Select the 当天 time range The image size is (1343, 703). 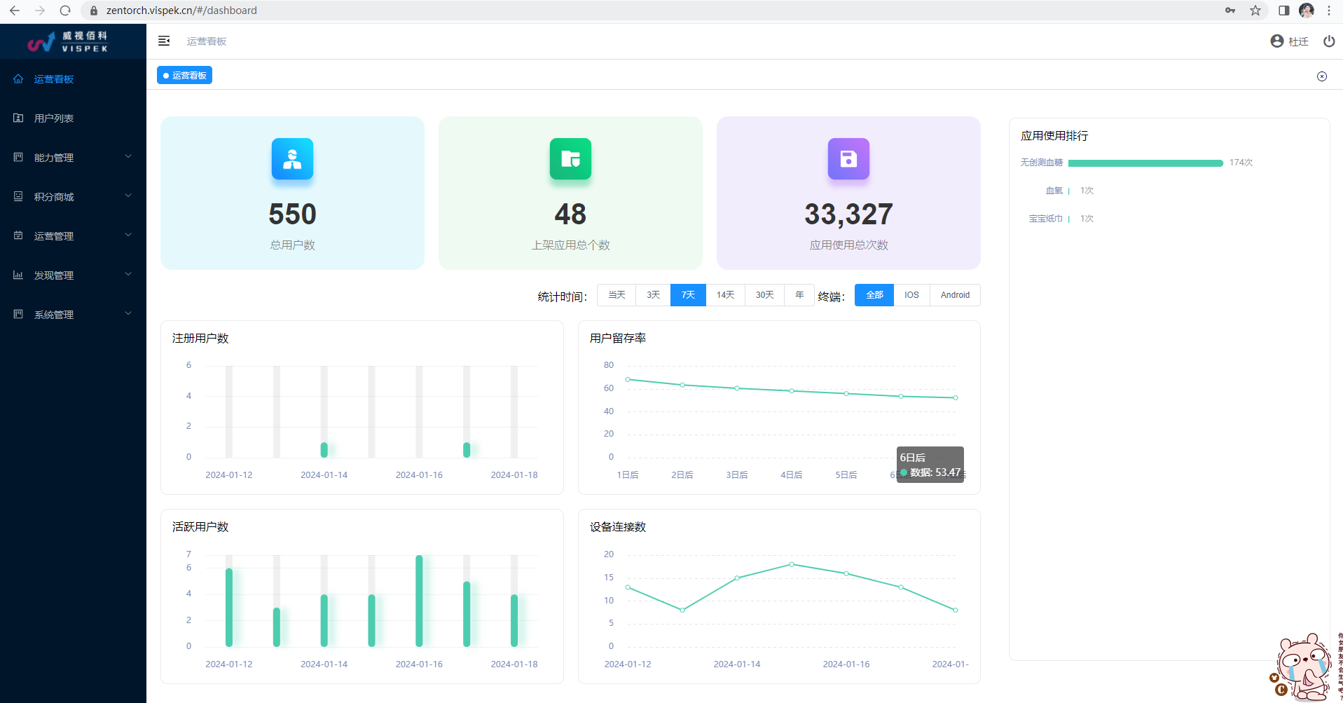(x=617, y=295)
